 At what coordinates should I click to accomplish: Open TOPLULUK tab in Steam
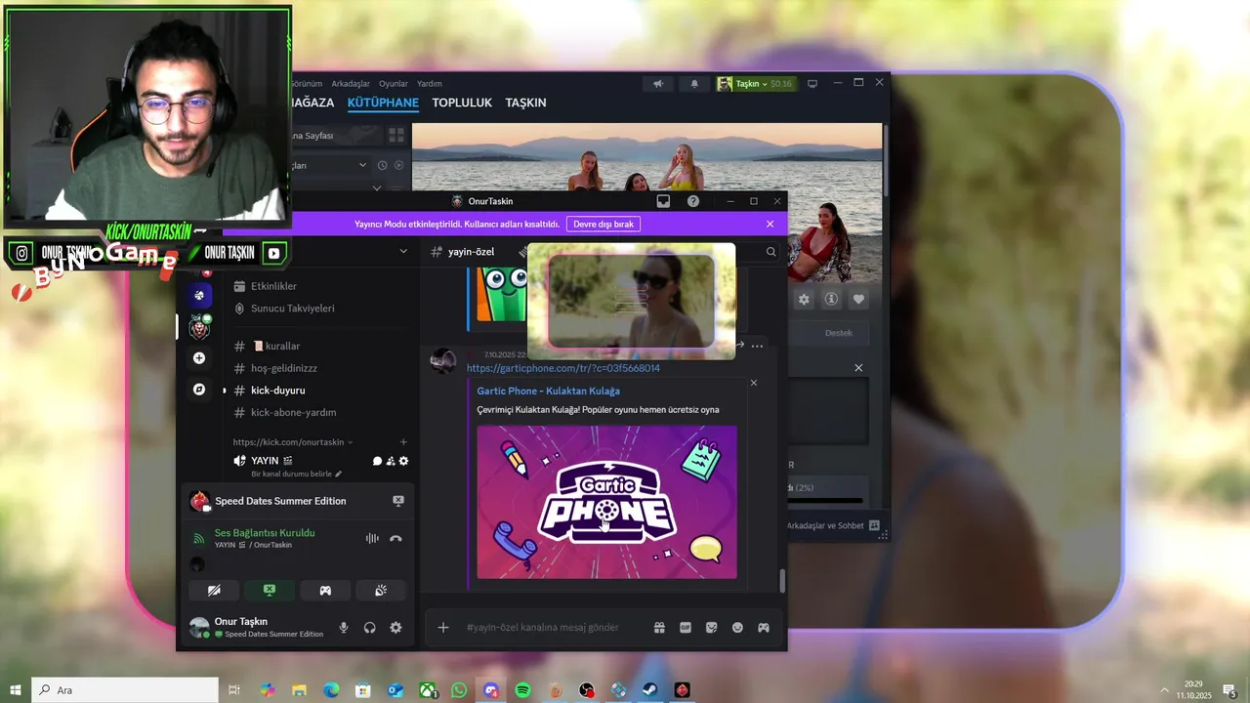click(462, 103)
